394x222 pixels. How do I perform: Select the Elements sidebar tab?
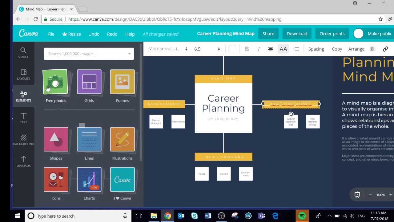pyautogui.click(x=23, y=97)
